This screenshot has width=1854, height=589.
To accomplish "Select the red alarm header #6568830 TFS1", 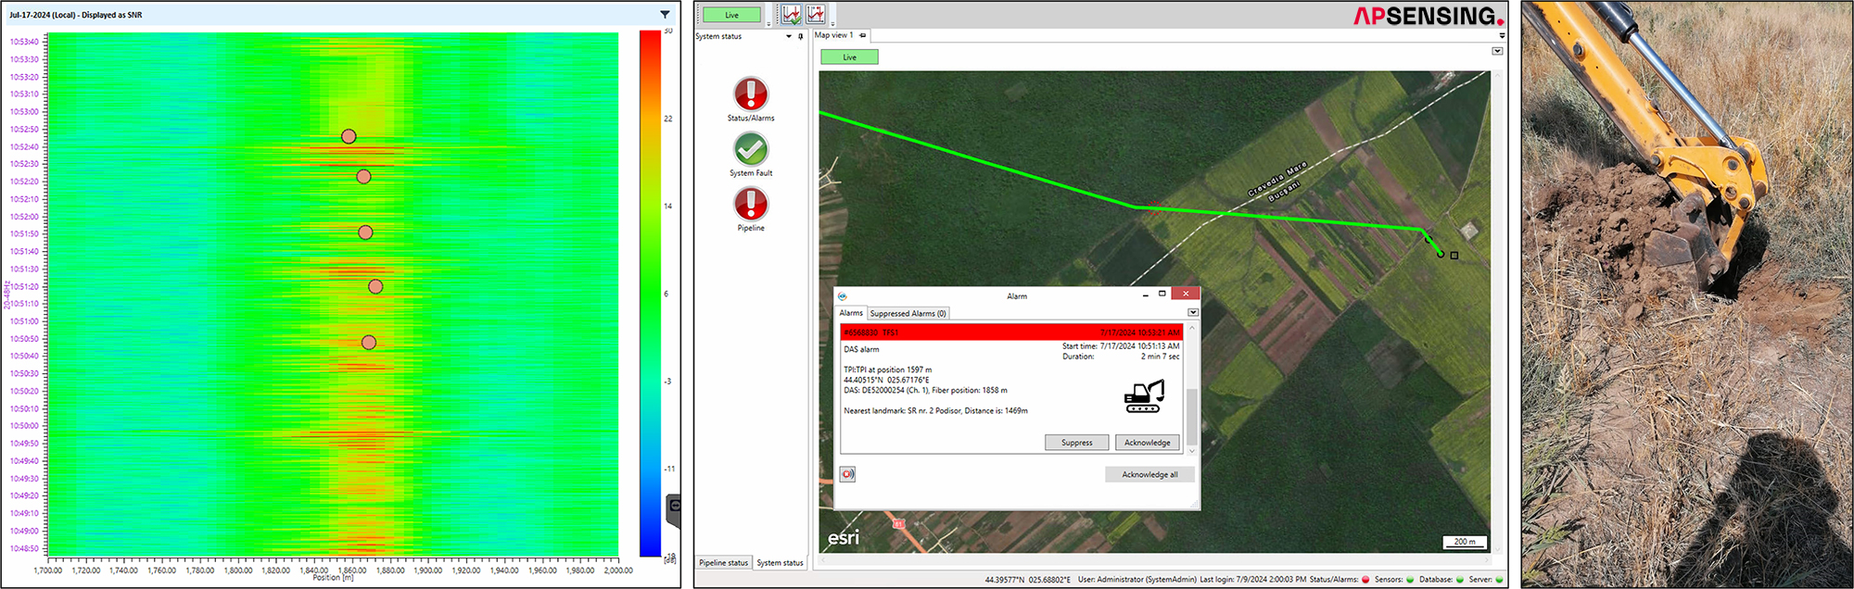I will tap(1010, 332).
